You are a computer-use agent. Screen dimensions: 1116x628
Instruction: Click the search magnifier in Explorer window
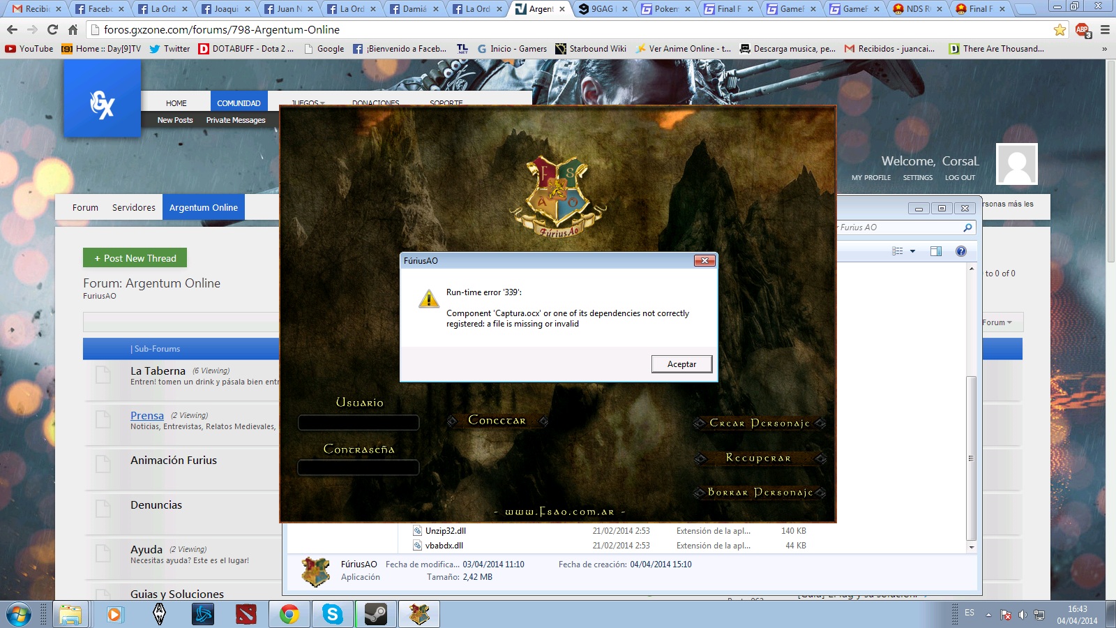pos(967,227)
